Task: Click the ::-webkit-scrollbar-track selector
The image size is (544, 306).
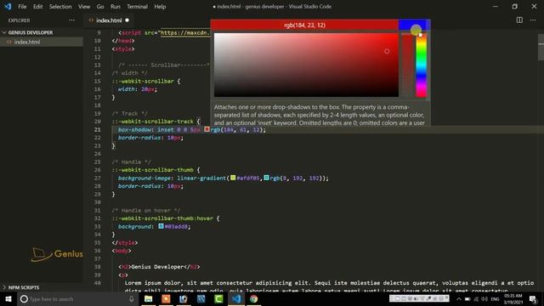Action: pos(153,122)
